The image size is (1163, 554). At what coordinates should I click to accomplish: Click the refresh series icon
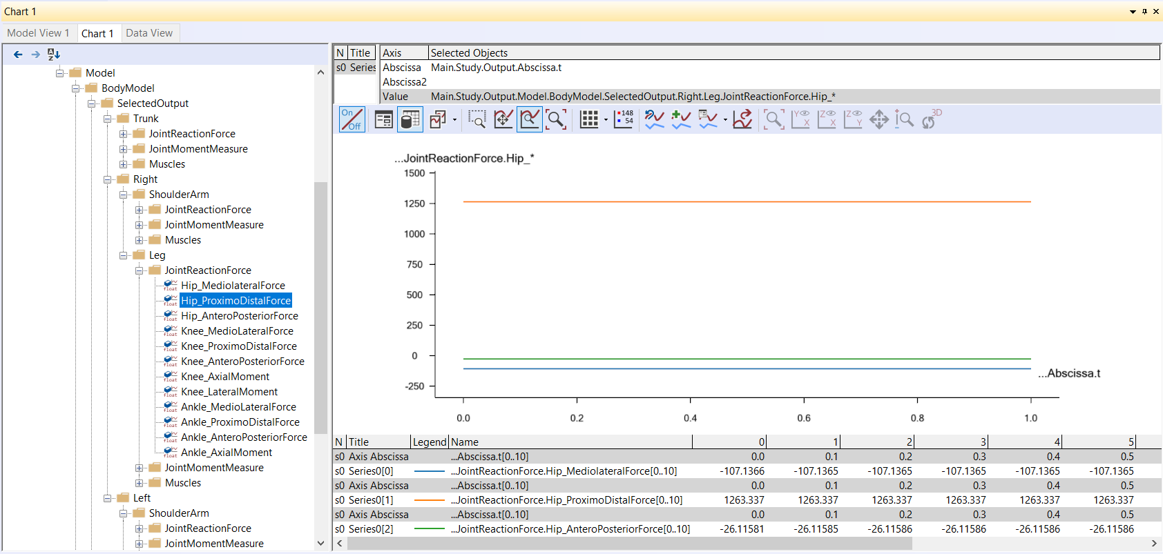654,119
